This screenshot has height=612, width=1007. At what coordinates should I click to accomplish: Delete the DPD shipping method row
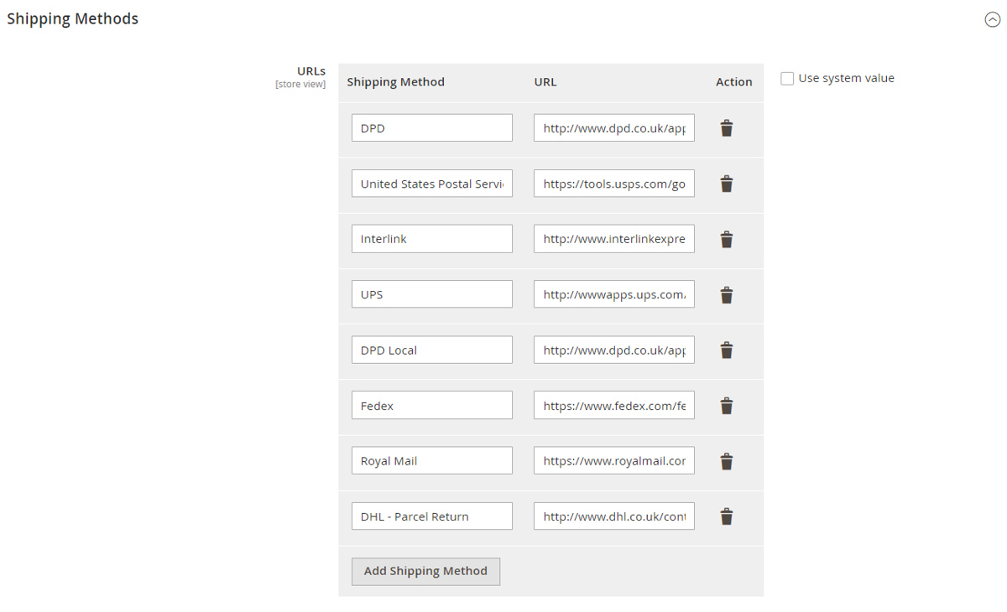coord(727,128)
